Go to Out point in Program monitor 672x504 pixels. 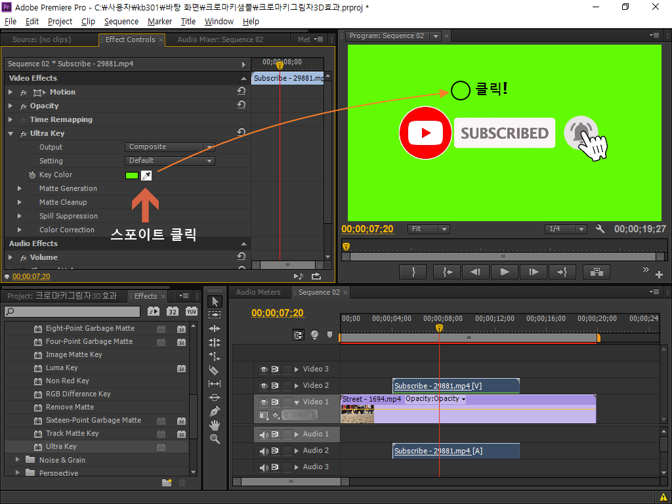562,272
